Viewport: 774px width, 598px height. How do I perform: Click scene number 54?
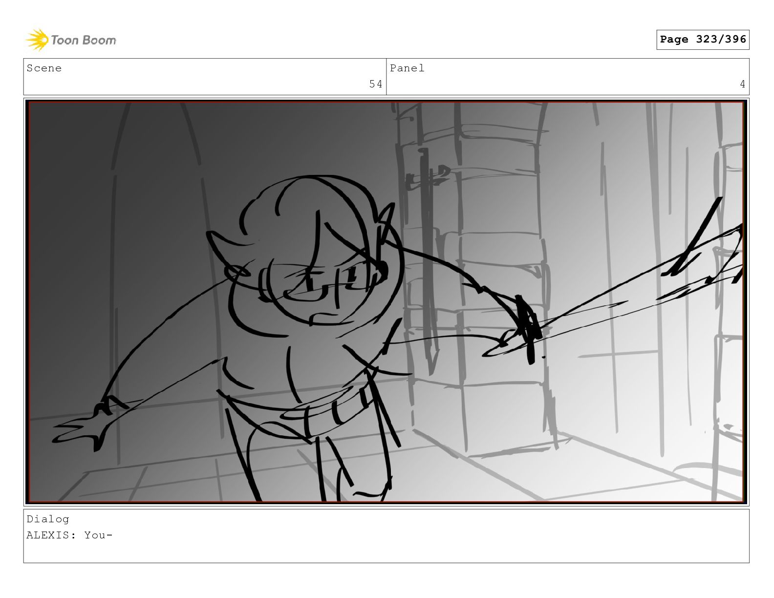click(376, 85)
